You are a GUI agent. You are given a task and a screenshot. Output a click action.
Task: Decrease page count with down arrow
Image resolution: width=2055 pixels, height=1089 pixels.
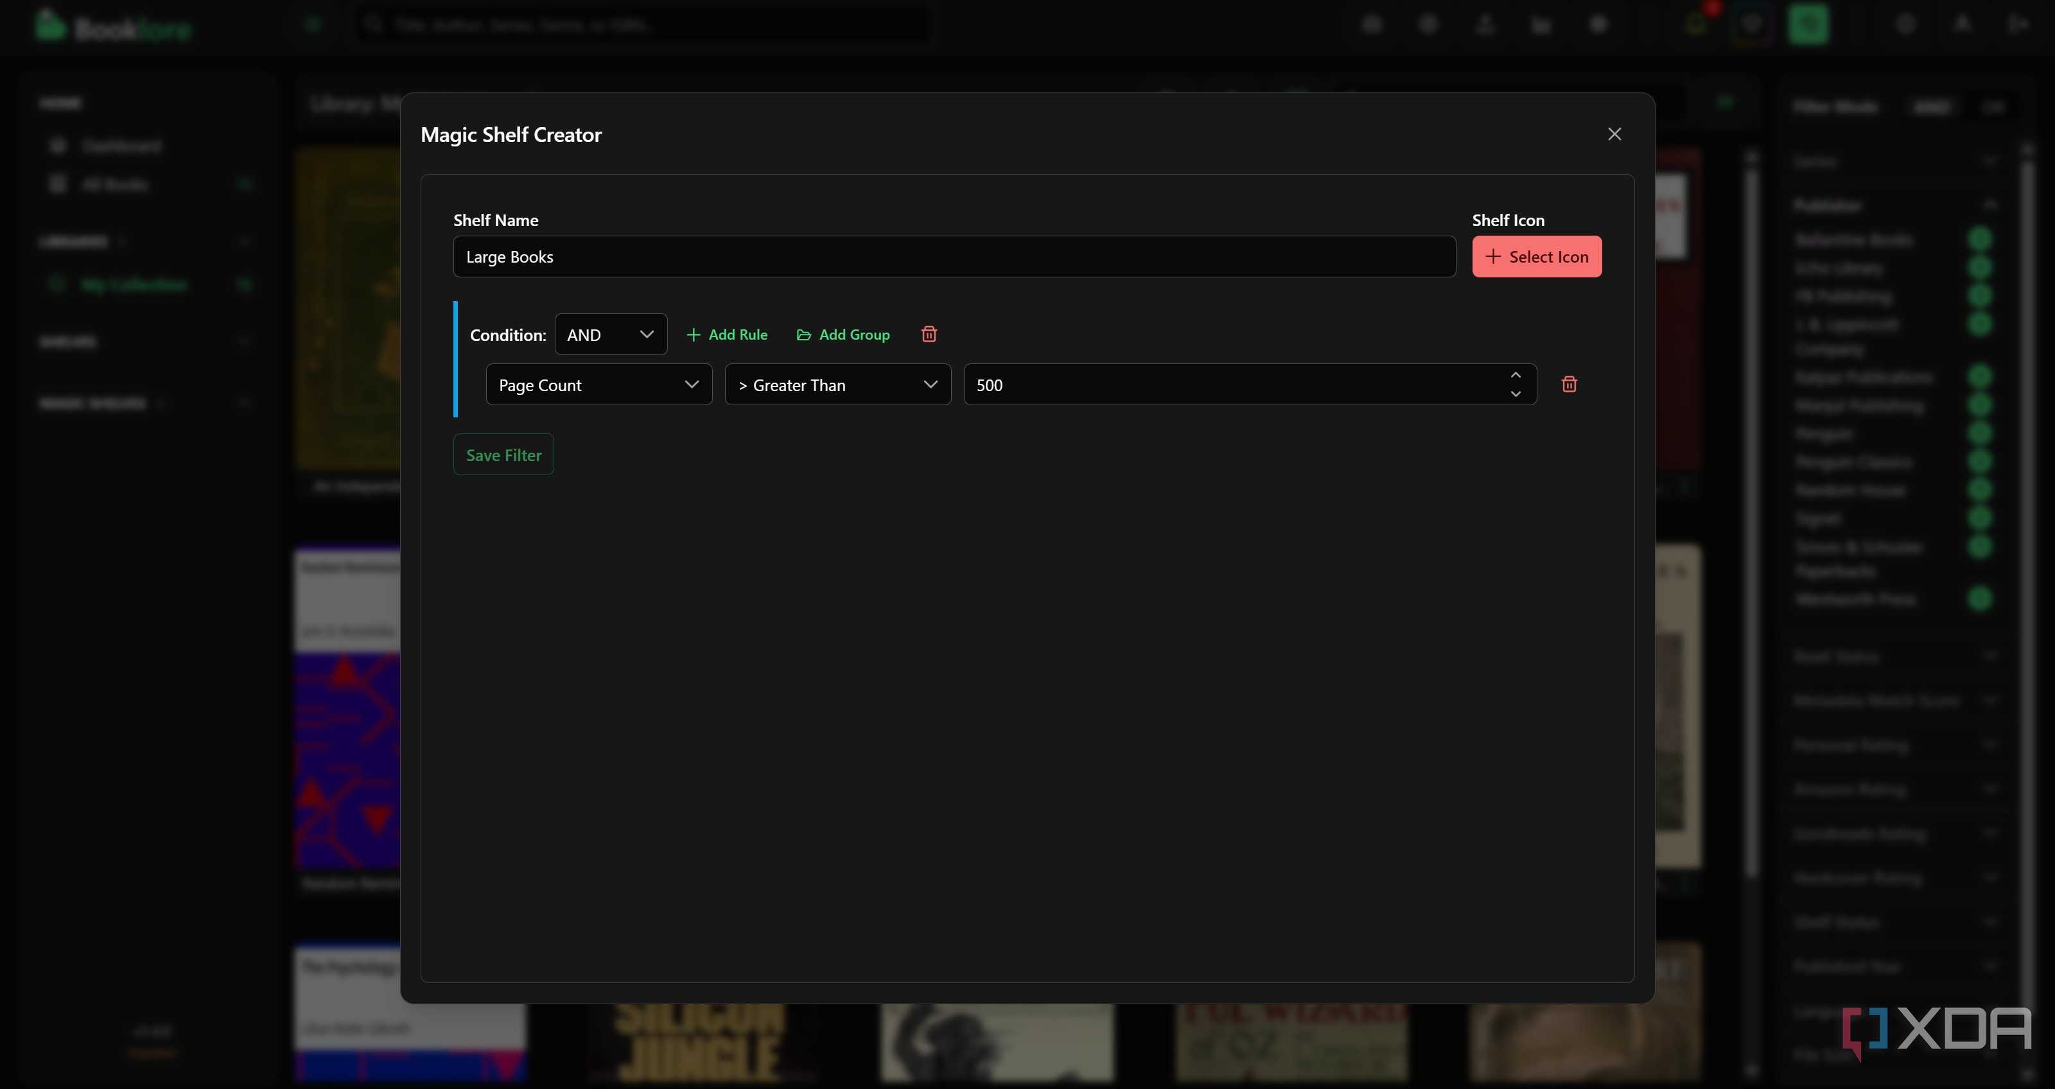1515,394
